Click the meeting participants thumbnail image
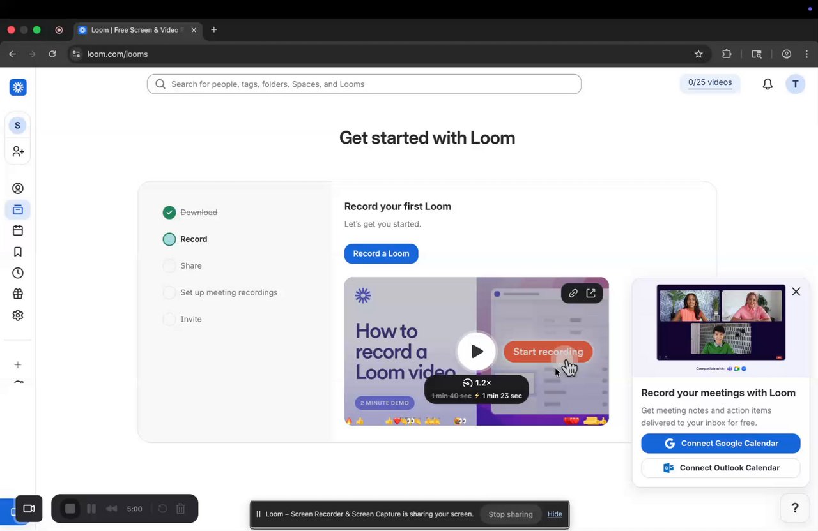Viewport: 818px width, 531px height. tap(721, 323)
